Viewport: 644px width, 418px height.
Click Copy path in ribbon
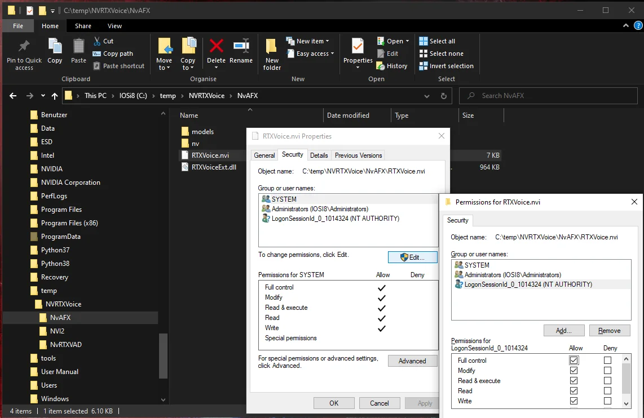pos(113,54)
